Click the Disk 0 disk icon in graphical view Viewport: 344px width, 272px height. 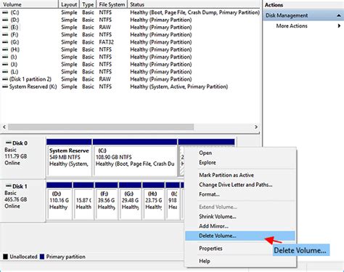click(x=9, y=143)
